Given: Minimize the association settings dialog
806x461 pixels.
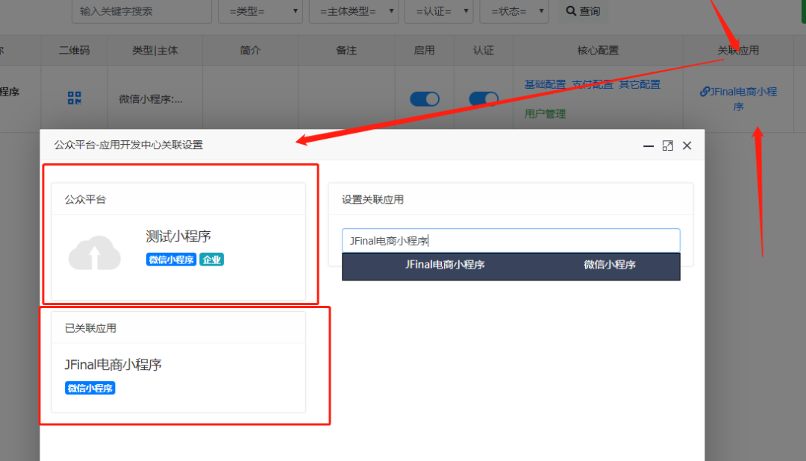Looking at the screenshot, I should click(x=649, y=145).
